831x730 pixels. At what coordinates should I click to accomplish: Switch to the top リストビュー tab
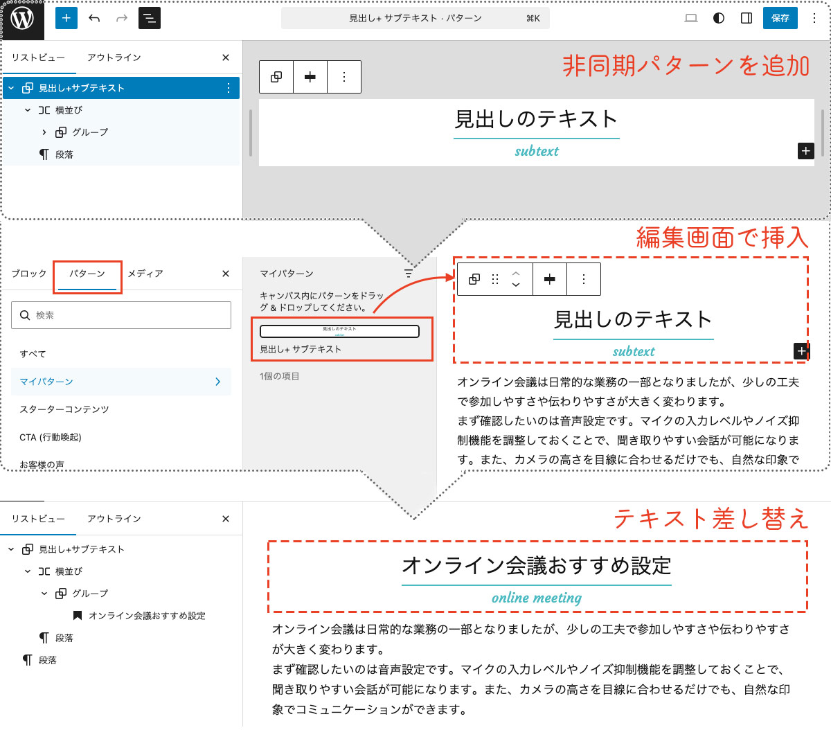38,57
